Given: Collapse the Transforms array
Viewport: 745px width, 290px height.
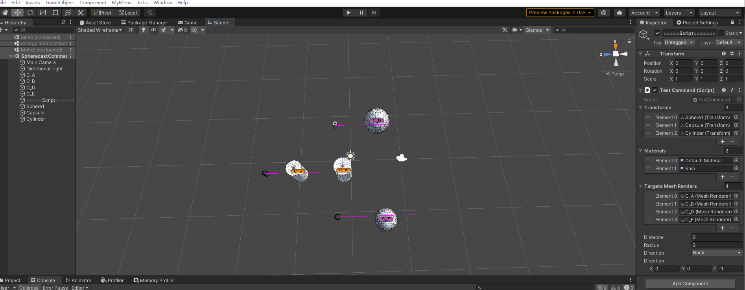Looking at the screenshot, I should 640,108.
